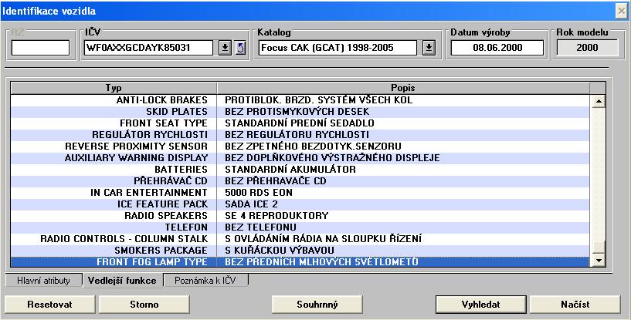631x320 pixels.
Task: Click the Souhrnný button
Action: click(317, 304)
